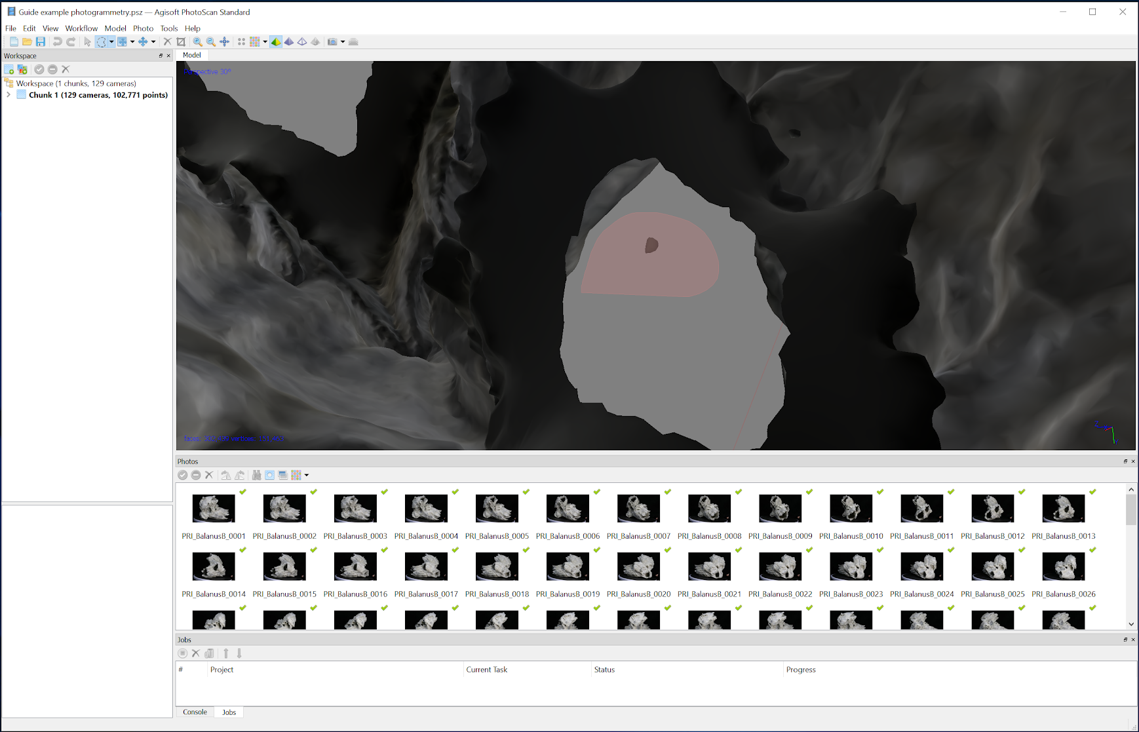
Task: Select the Model tab
Action: [x=191, y=55]
